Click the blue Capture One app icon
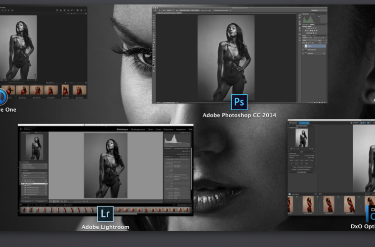This screenshot has width=375, height=247. pyautogui.click(x=2, y=95)
